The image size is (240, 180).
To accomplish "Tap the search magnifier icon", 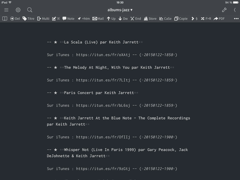I will click(30, 10).
